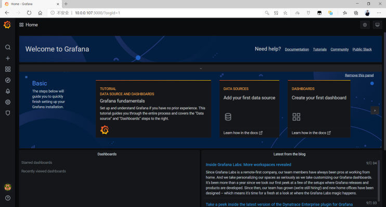Click the blog panel scrollbar
This screenshot has width=386, height=207.
(379, 181)
